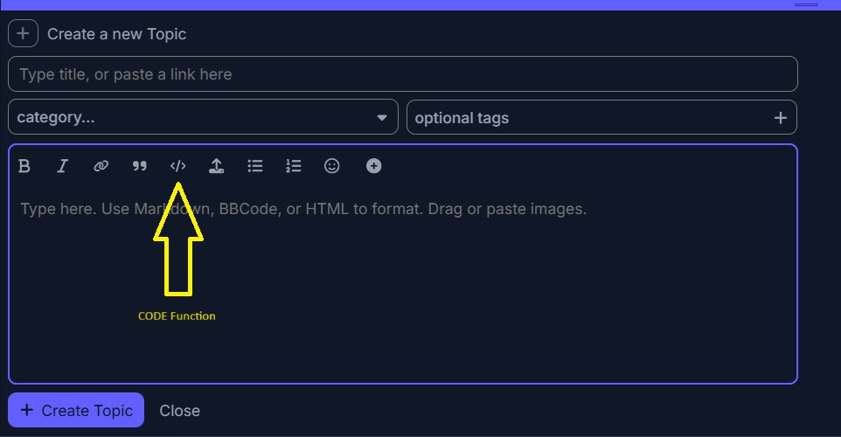Screen dimensions: 841x437
Task: Open the upload file tool
Action: [x=216, y=166]
